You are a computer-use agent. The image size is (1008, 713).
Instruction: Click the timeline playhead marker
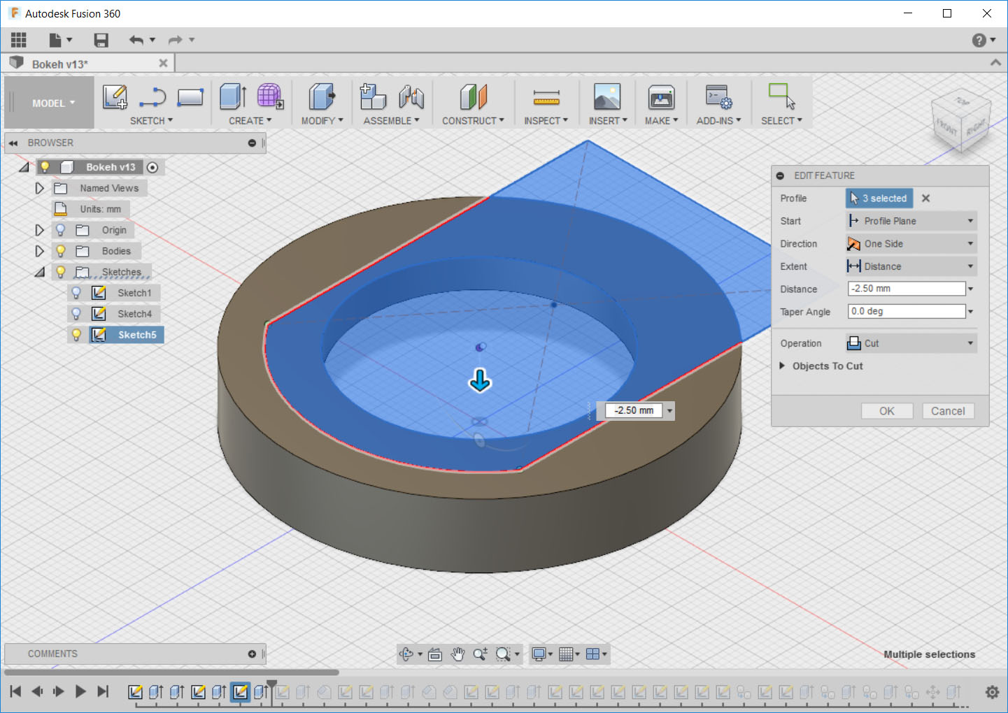click(271, 686)
